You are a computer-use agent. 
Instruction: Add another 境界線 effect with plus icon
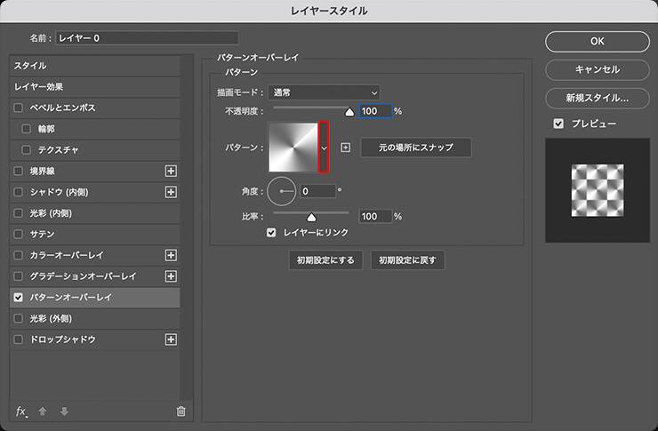[172, 171]
